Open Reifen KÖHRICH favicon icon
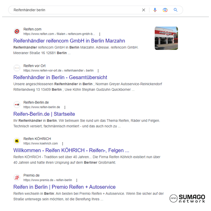This screenshot has height=211, width=211. click(x=17, y=141)
